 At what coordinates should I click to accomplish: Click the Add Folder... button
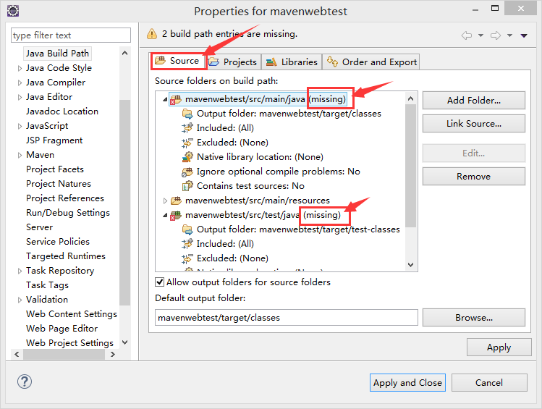click(473, 101)
